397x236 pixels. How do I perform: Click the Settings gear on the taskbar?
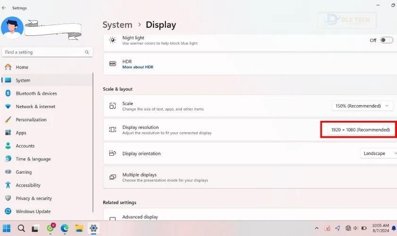pos(93,228)
